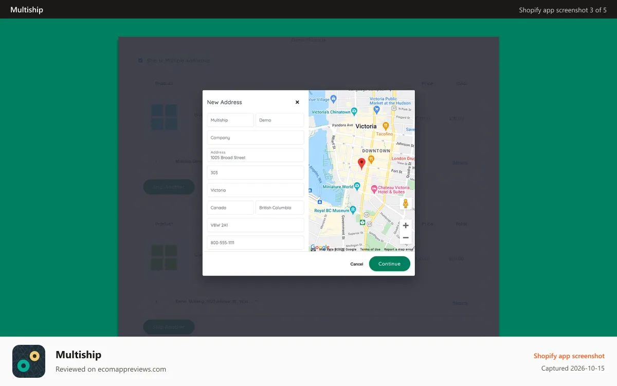Click Pandora Ave street label

343,125
